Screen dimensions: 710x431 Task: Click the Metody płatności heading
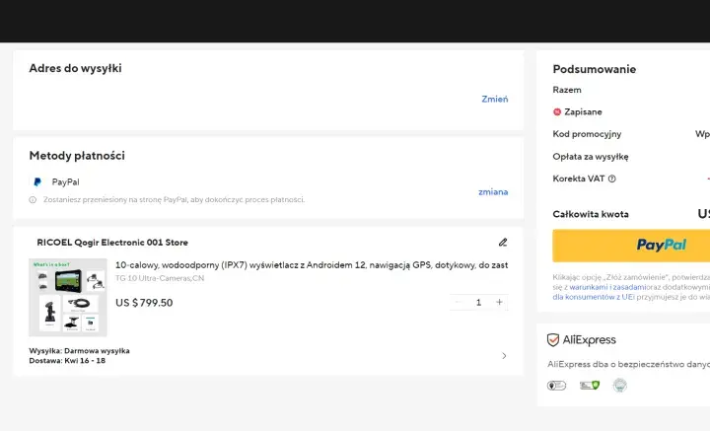(x=77, y=156)
